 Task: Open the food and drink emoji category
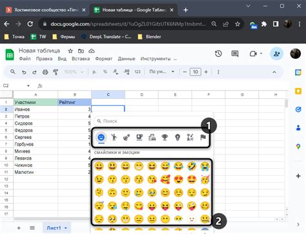[139, 137]
